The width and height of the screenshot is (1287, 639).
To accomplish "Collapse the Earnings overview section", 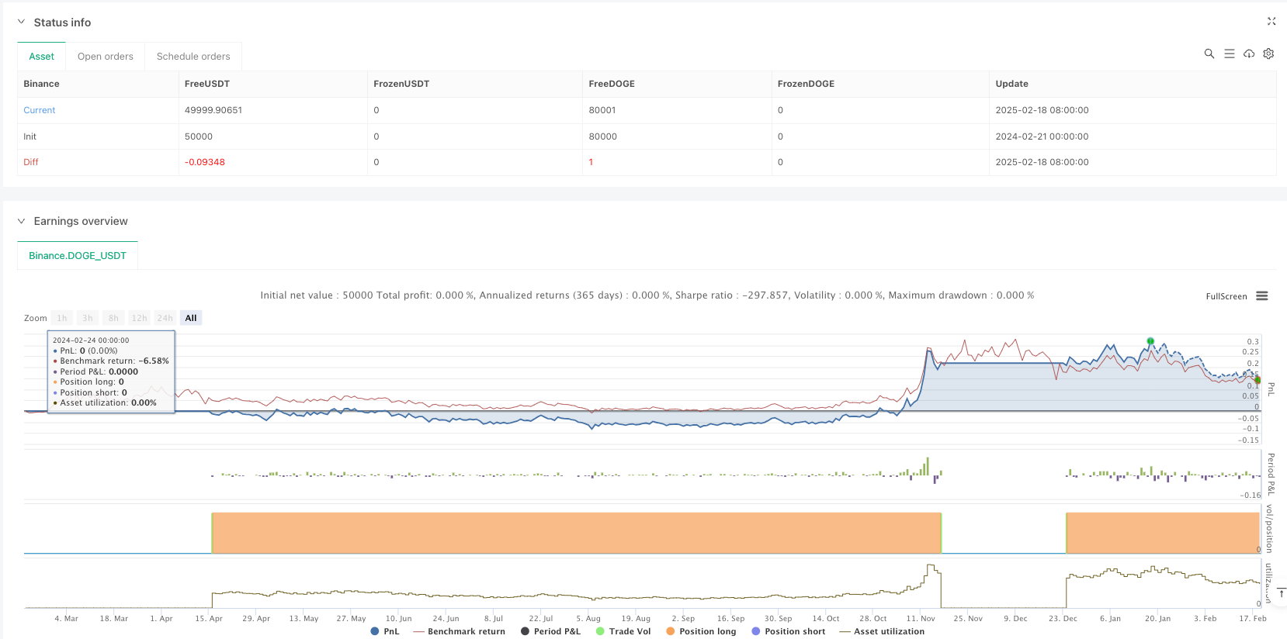I will [21, 221].
